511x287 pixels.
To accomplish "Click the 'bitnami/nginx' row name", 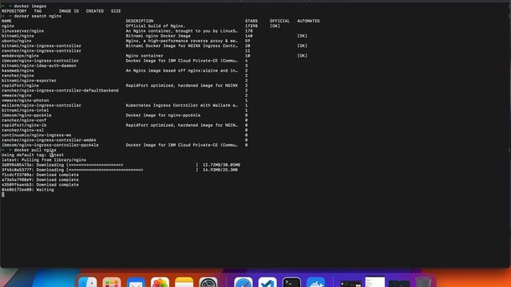I will 18,36.
